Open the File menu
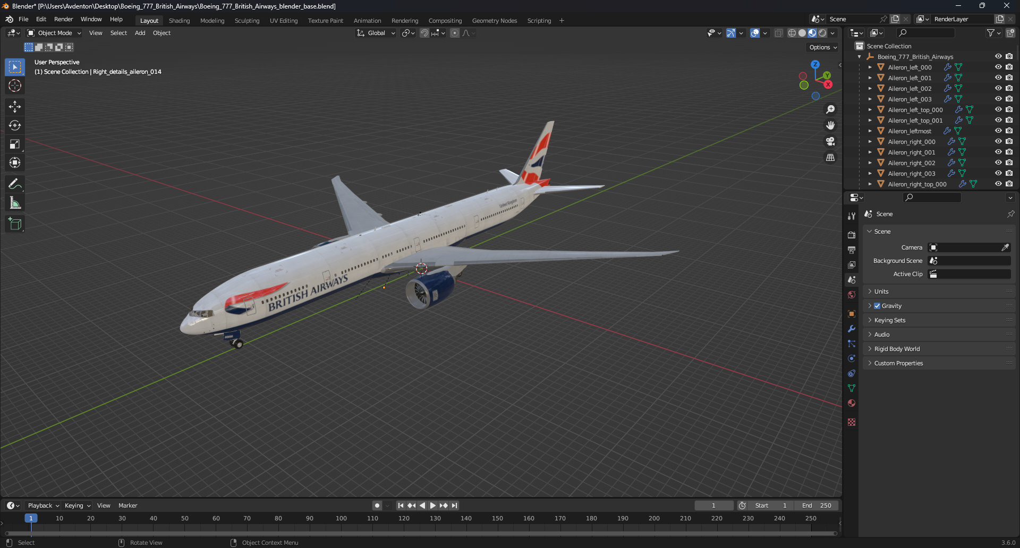Viewport: 1020px width, 548px height. pyautogui.click(x=23, y=19)
